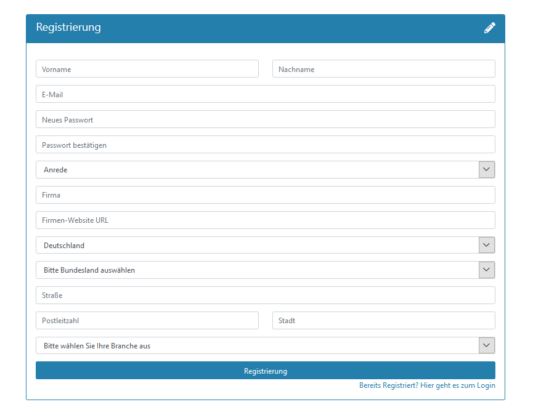Open the Anrede dropdown
The width and height of the screenshot is (541, 418).
[x=266, y=169]
